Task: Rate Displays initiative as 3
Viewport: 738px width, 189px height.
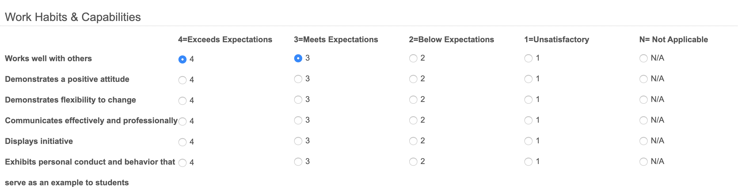Action: tap(298, 141)
